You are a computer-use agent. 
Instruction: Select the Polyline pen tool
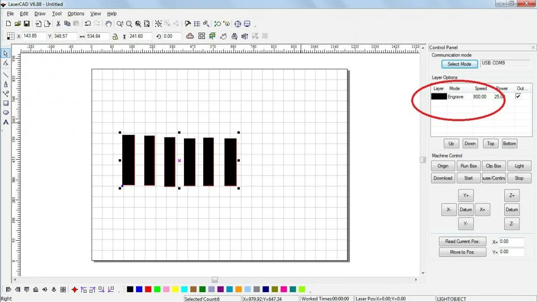[x=6, y=84]
